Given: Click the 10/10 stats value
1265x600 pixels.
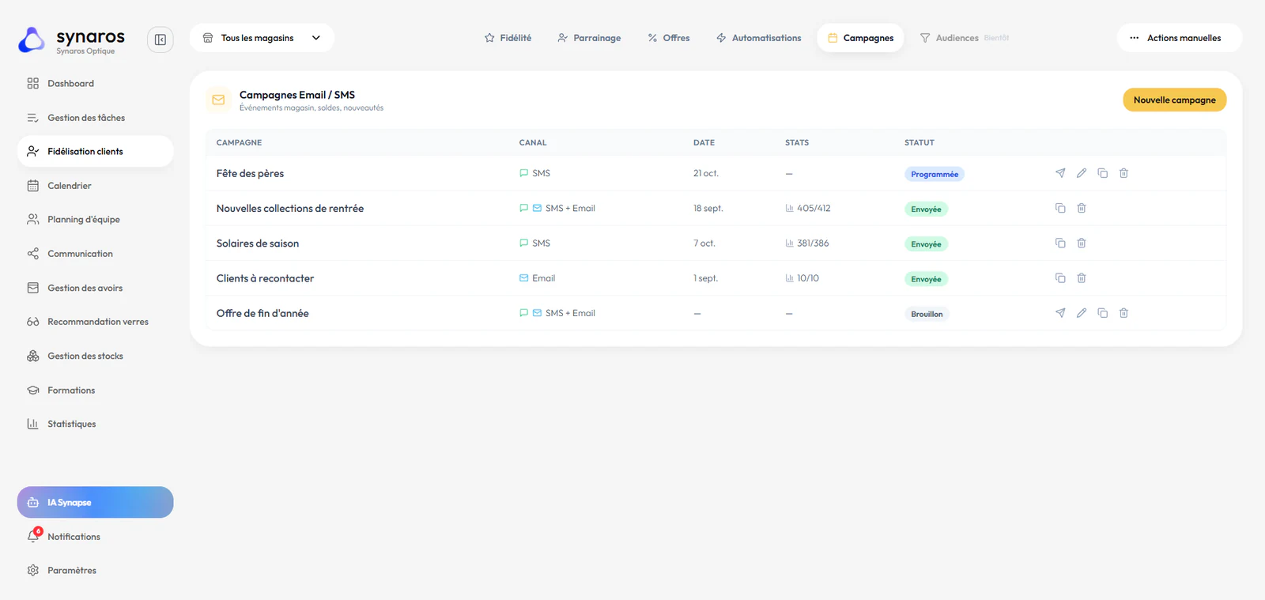Looking at the screenshot, I should click(808, 278).
